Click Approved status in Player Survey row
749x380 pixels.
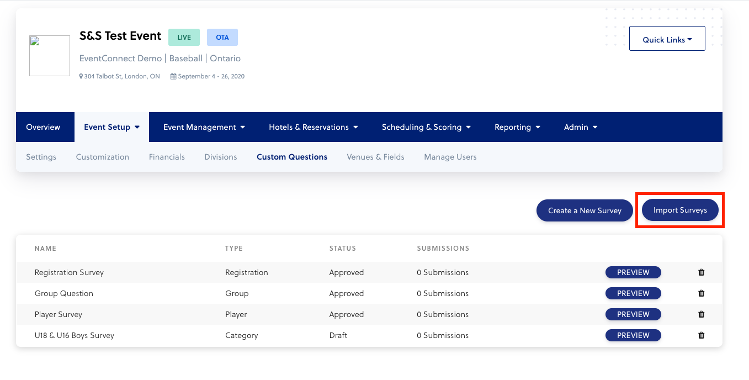[x=347, y=314]
